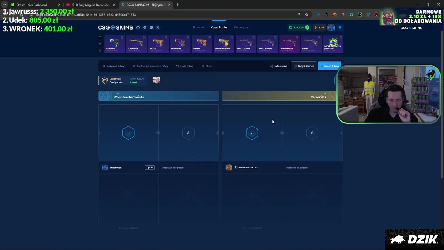
Task: Click the Counter-Terrorists team header
Action: [x=158, y=96]
